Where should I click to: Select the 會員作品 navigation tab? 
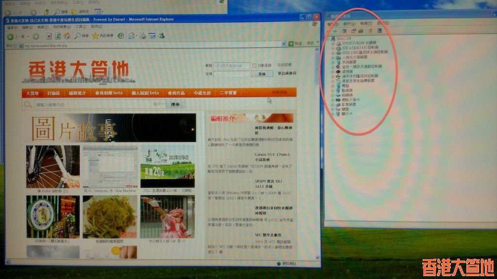(x=176, y=93)
